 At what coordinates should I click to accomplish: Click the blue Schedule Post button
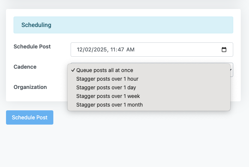pos(30,117)
